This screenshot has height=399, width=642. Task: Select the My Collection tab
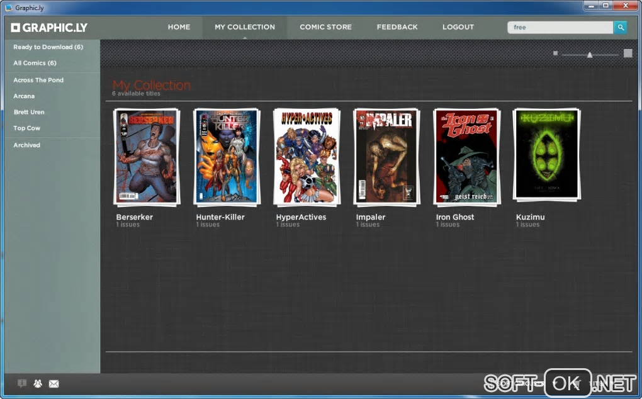coord(245,27)
